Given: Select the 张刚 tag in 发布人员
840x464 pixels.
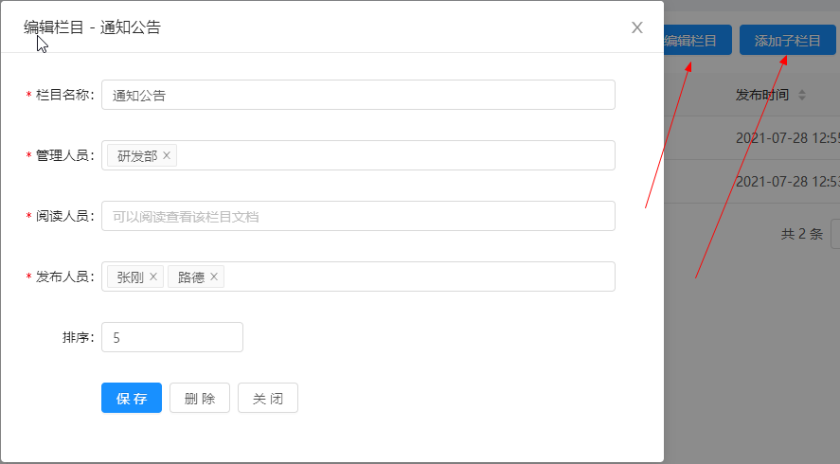Looking at the screenshot, I should pyautogui.click(x=130, y=277).
